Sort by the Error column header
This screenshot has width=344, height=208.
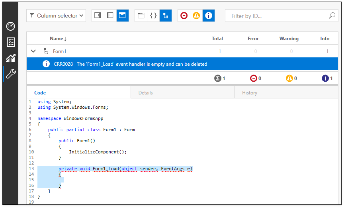click(253, 39)
